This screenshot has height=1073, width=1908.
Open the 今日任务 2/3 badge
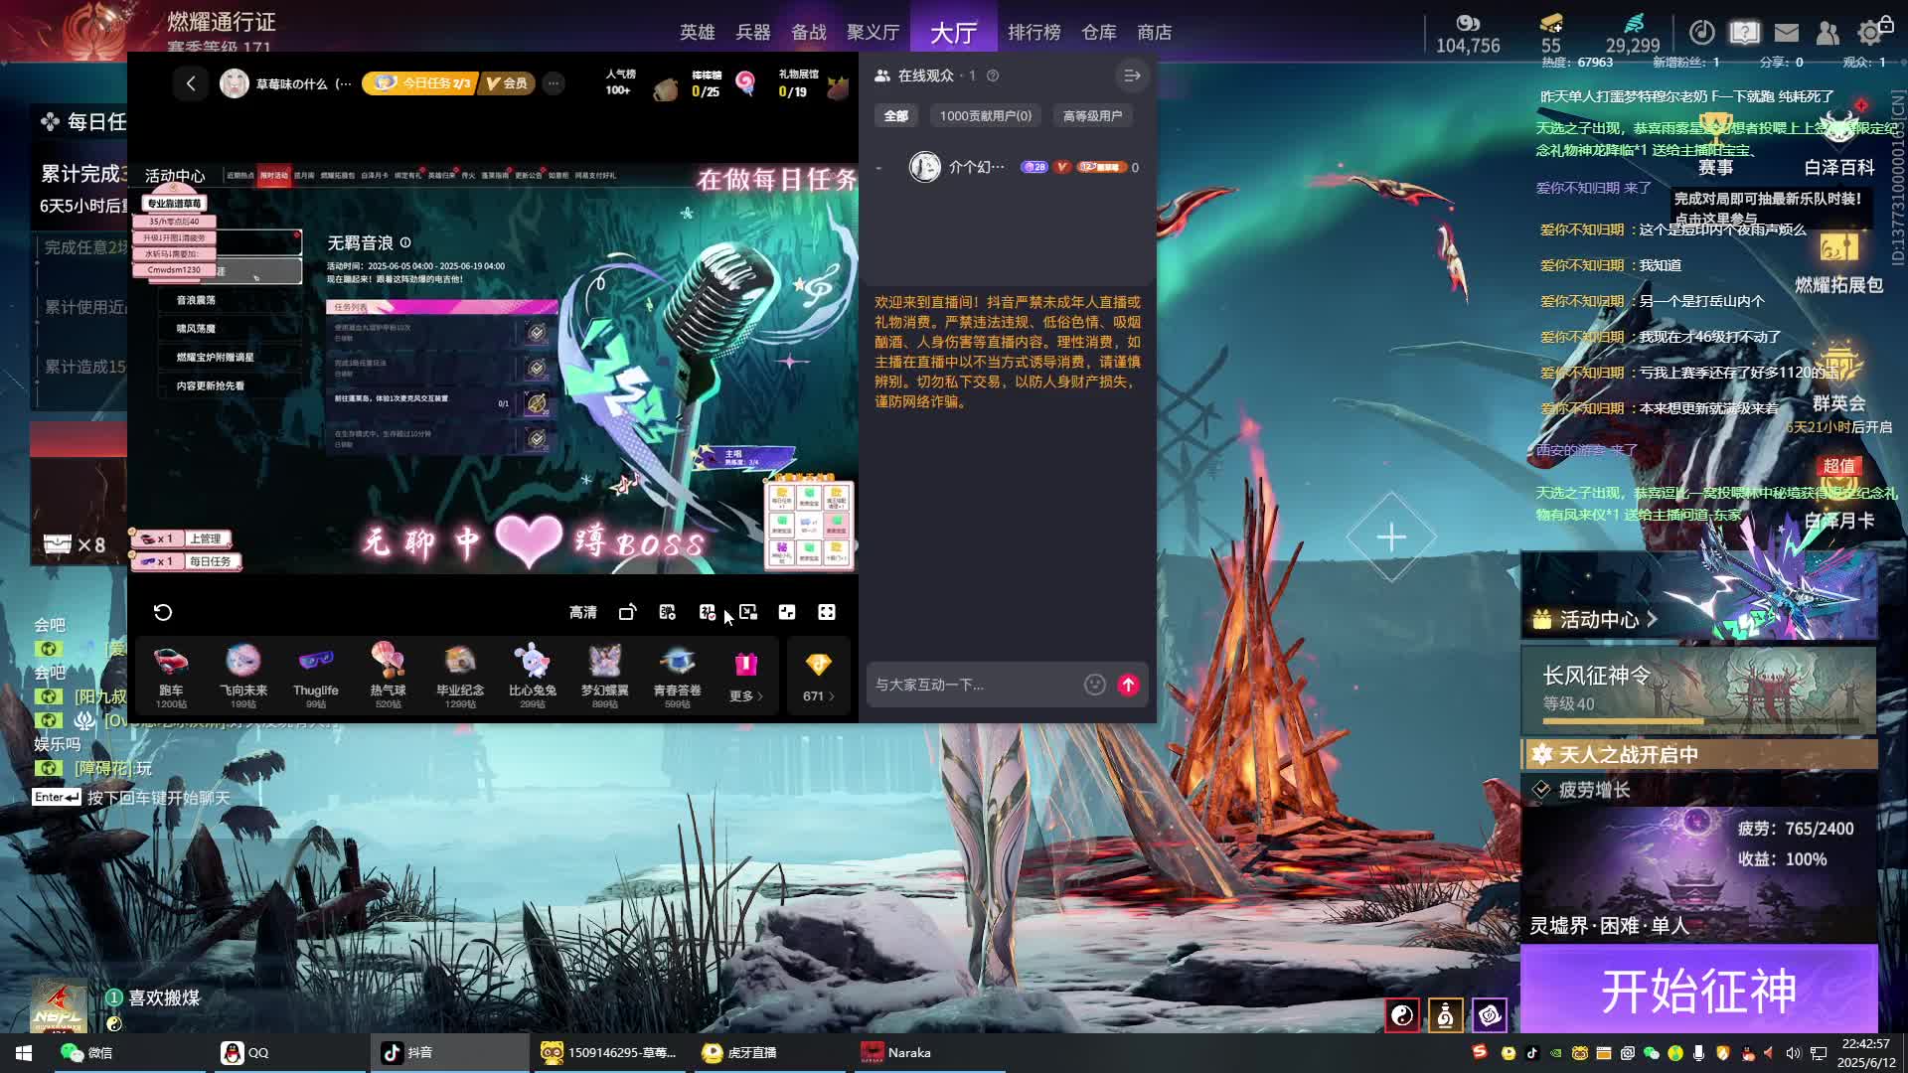418,83
